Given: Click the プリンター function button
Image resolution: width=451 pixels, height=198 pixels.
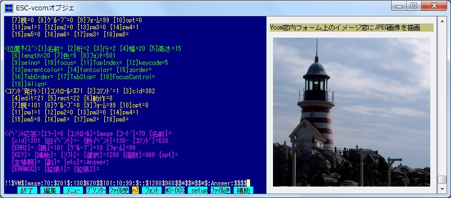Looking at the screenshot, I should [96, 190].
